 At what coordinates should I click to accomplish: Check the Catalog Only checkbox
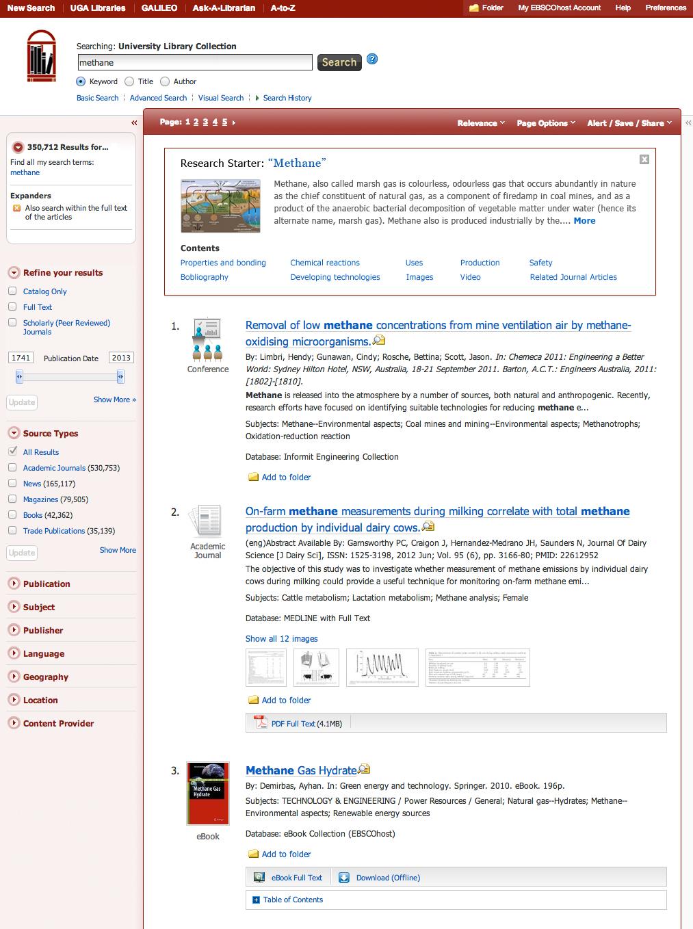point(12,291)
